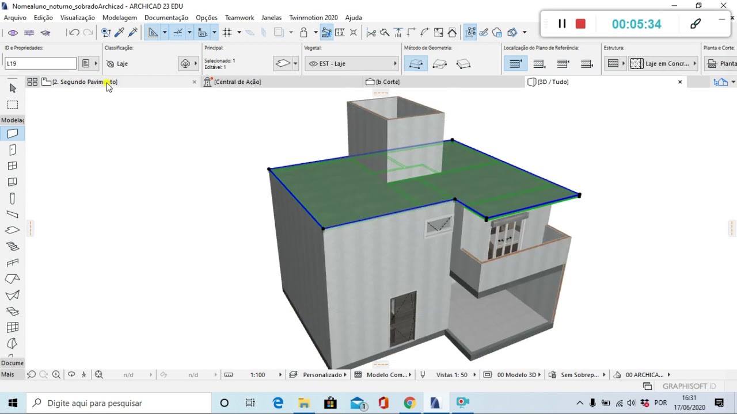Image resolution: width=737 pixels, height=414 pixels.
Task: Activate the Curtain Wall tool in the toolbox
Action: [13, 182]
